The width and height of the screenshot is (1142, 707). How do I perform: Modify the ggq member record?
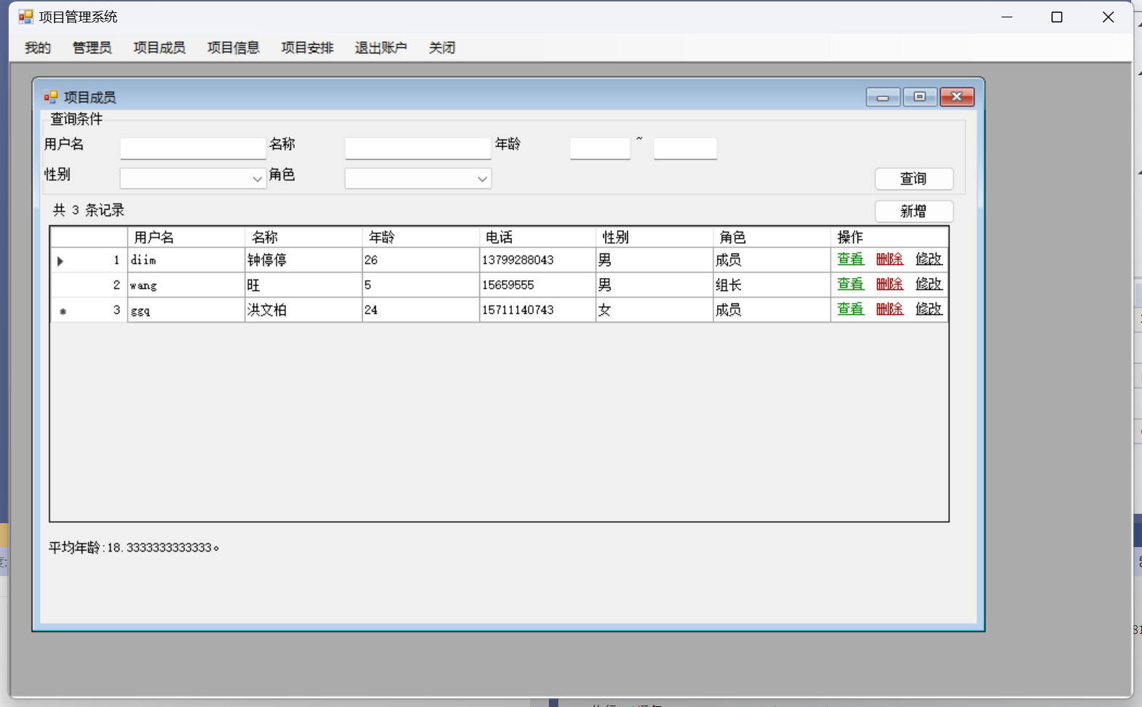(x=929, y=309)
